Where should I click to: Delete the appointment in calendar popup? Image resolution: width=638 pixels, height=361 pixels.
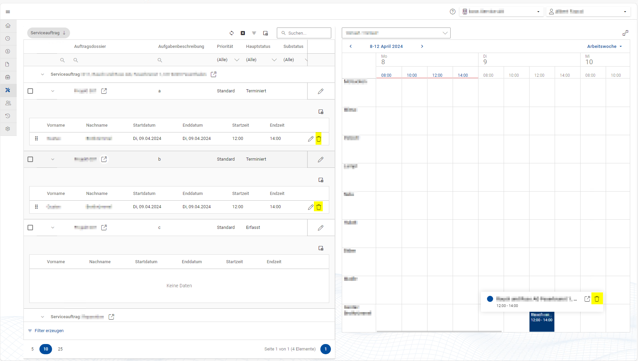coord(597,299)
